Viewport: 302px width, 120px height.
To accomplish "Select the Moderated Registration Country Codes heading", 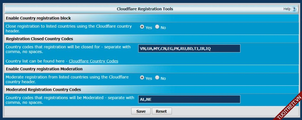I will pos(43,89).
